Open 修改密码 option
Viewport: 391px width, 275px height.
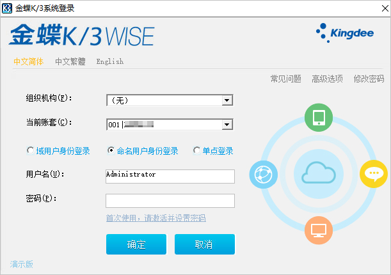coord(369,79)
